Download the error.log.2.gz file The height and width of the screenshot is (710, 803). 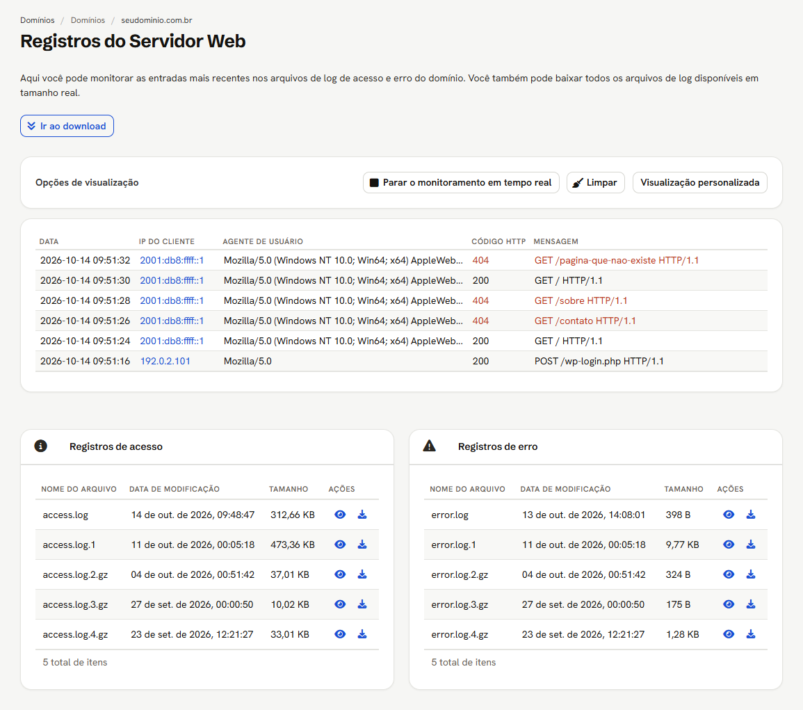pyautogui.click(x=751, y=574)
